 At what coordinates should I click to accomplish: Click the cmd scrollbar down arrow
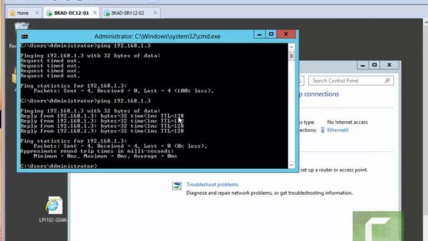click(292, 165)
